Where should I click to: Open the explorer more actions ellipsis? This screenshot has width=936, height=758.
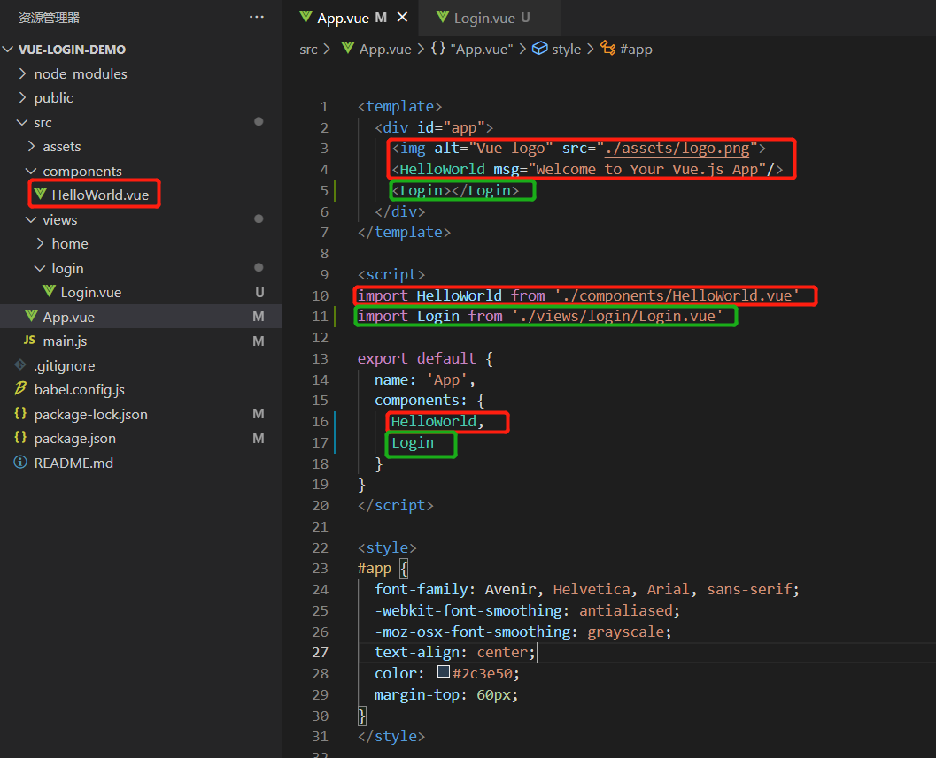[x=257, y=18]
